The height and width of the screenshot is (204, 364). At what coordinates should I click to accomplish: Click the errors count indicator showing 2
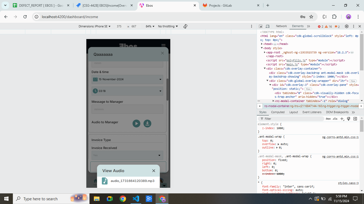pyautogui.click(x=321, y=27)
